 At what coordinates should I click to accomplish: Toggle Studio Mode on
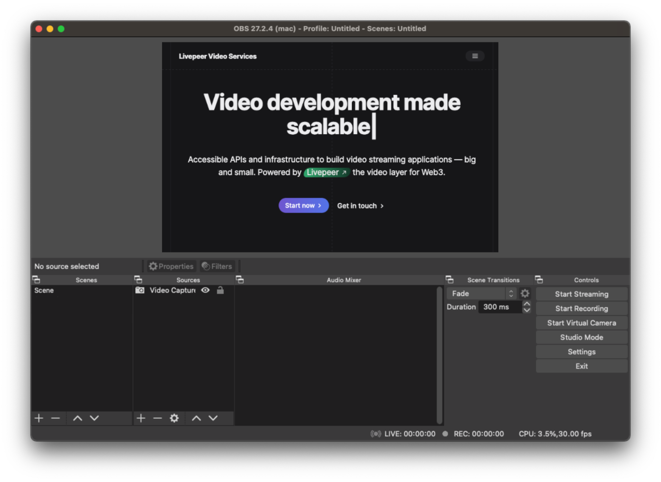click(x=581, y=337)
